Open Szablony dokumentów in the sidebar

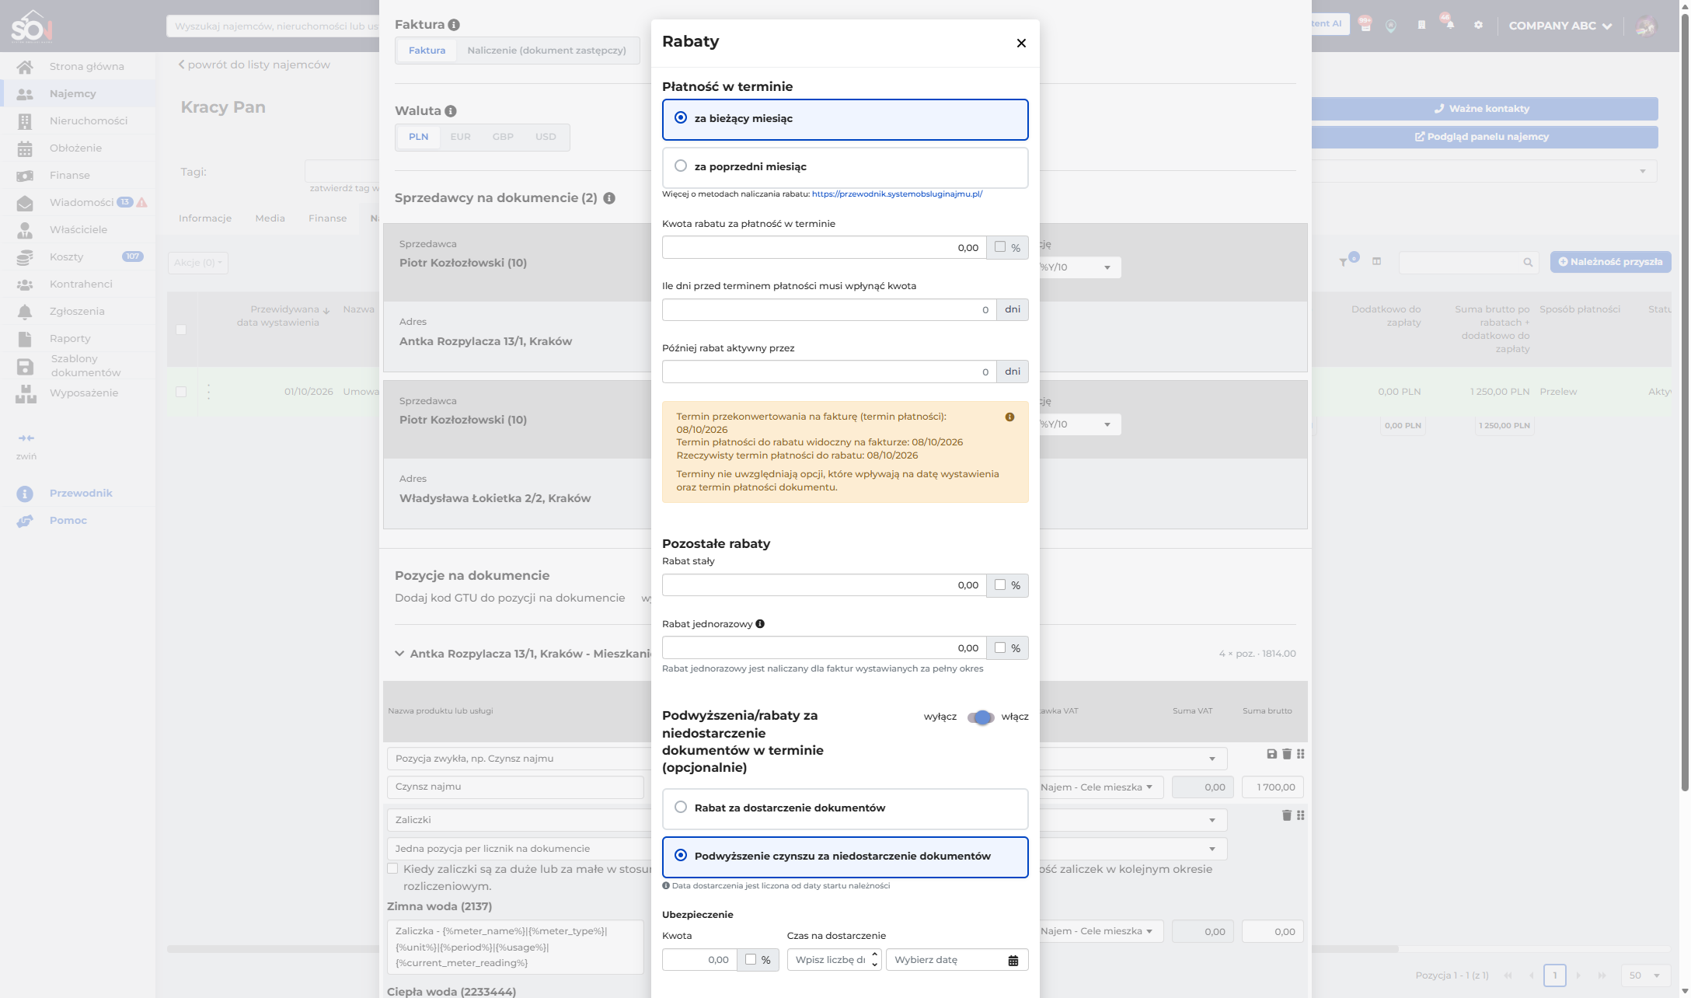point(78,366)
